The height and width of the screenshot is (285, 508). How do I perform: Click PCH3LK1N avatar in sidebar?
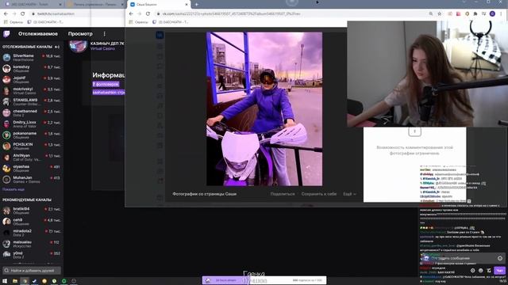coord(6,146)
